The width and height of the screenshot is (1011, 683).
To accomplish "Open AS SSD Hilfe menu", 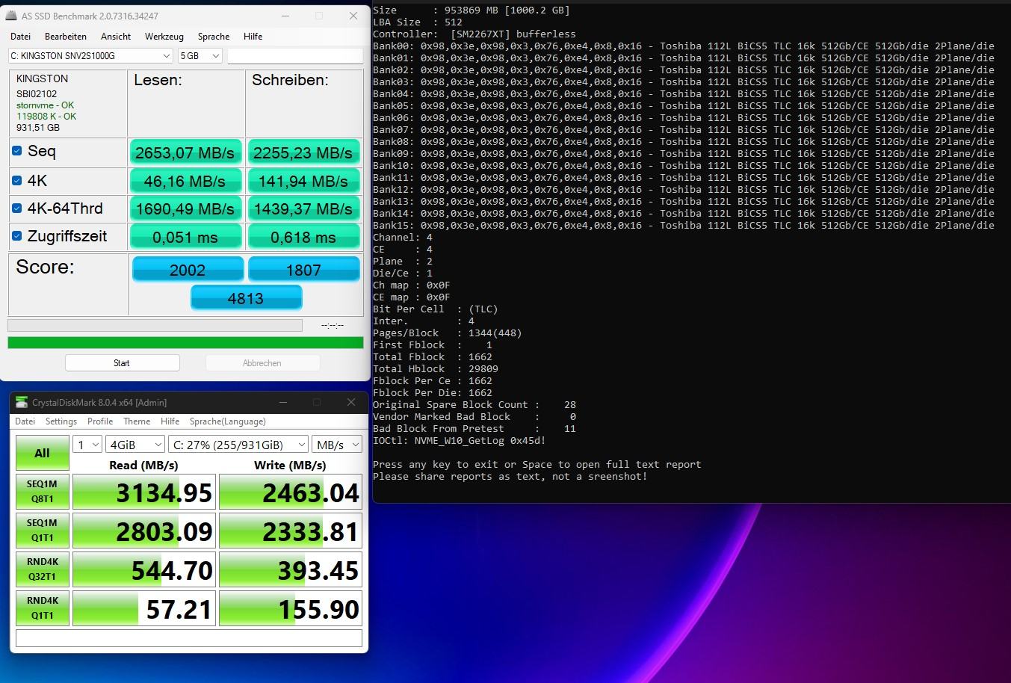I will (x=253, y=37).
